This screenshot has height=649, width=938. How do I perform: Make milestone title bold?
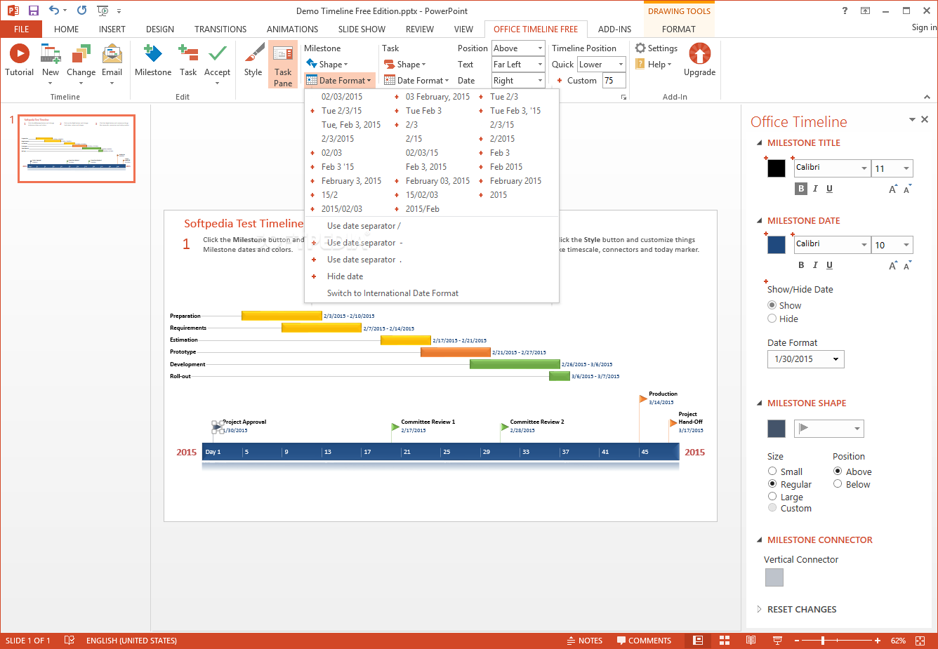pyautogui.click(x=801, y=189)
